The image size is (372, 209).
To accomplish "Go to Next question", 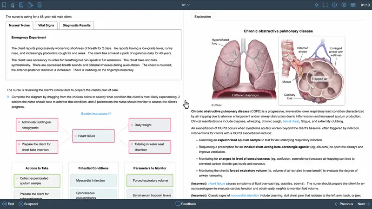I will [x=364, y=204].
